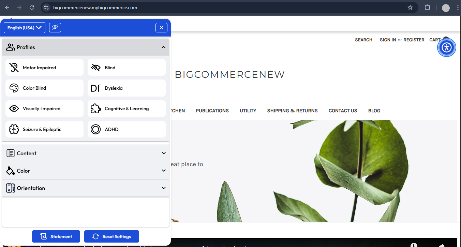Open the English (USA) language dropdown

tap(24, 28)
